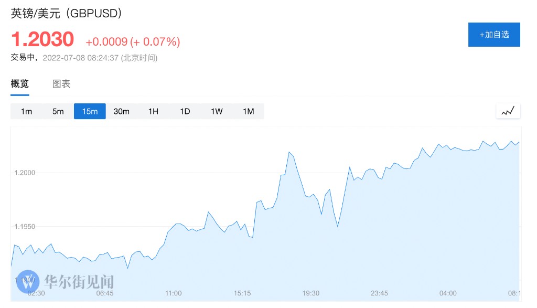Set timeframe to 1H
Screen dimensions: 537x308
point(153,111)
